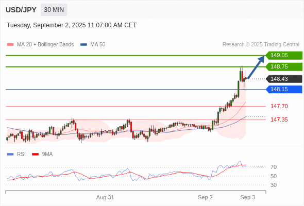The image size is (304, 206).
Task: Click the 148.43 current price tag
Action: coord(284,79)
